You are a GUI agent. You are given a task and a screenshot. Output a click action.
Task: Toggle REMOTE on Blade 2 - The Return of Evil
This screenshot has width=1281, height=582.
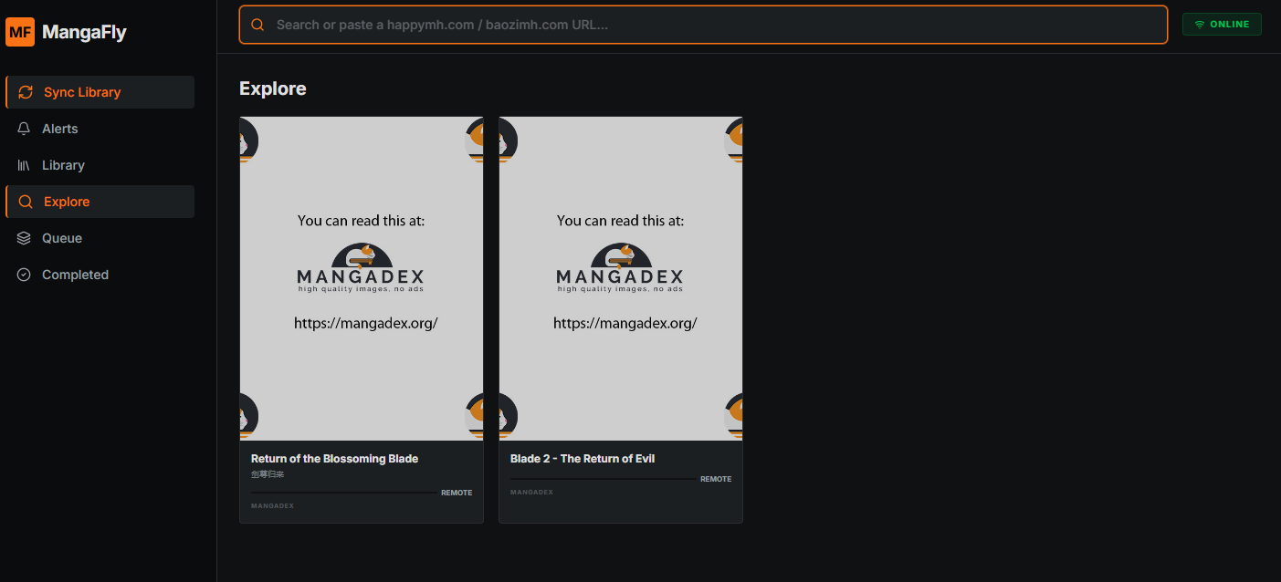tap(716, 478)
